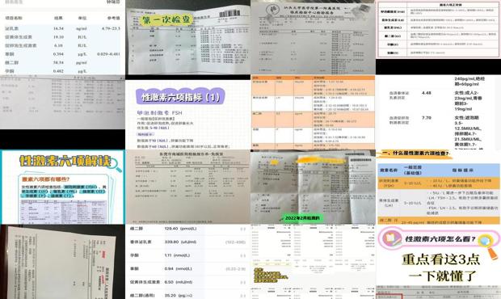Open the image tagged 2022年2月检测的
Image resolution: width=501 pixels, height=299 pixels.
313,187
